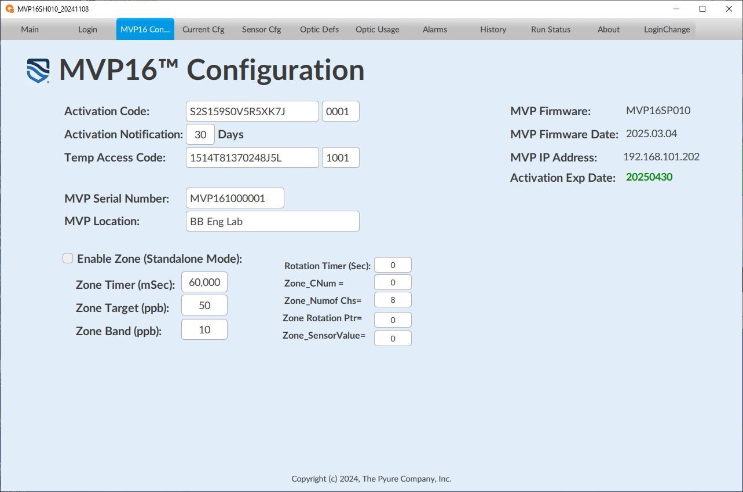
Task: Open the About tab
Action: pos(609,30)
